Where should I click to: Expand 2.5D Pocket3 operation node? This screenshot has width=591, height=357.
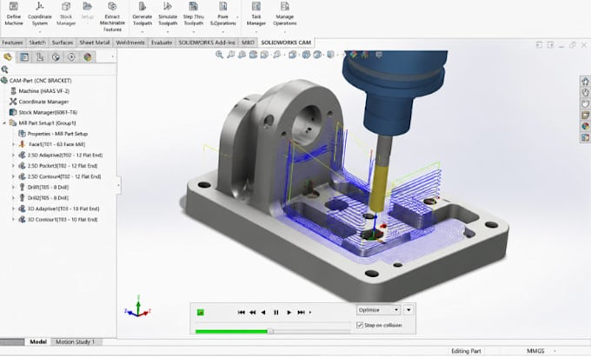[13, 166]
